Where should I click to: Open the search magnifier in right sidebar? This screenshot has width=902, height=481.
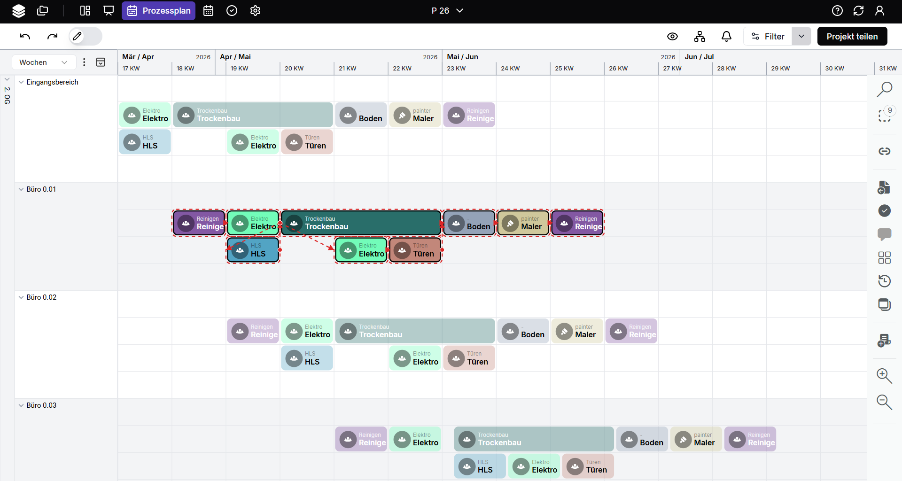tap(884, 89)
